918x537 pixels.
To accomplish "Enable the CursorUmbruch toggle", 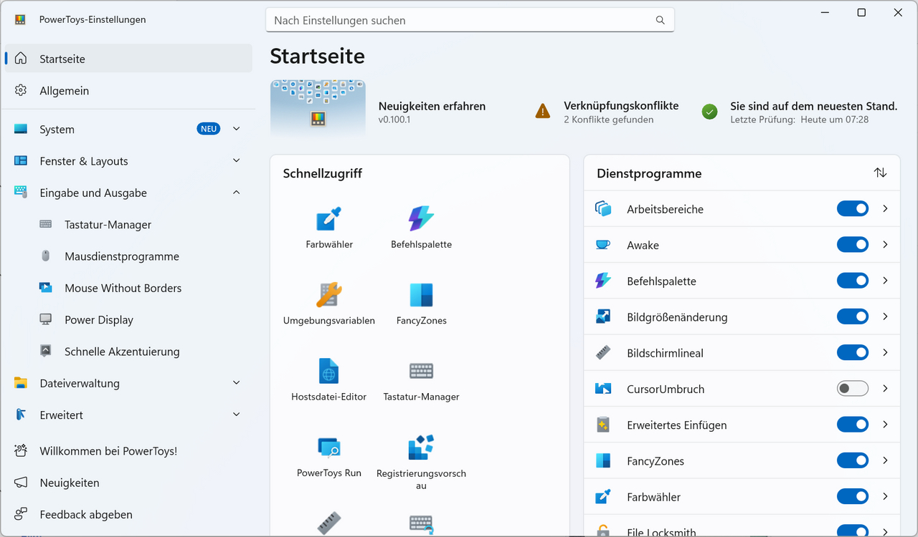I will pyautogui.click(x=853, y=388).
